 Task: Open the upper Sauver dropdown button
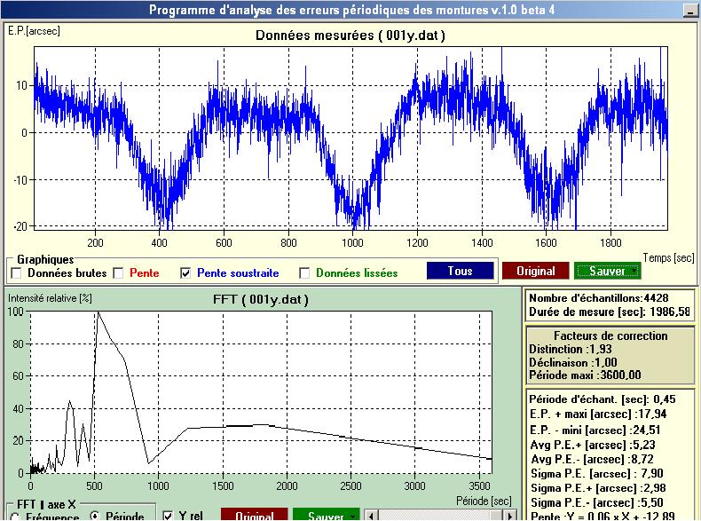coord(607,271)
